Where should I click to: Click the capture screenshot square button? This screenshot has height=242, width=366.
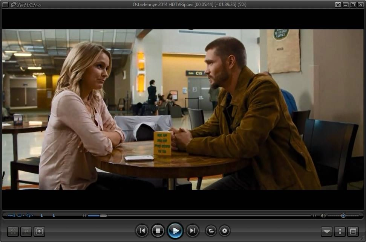point(40,231)
